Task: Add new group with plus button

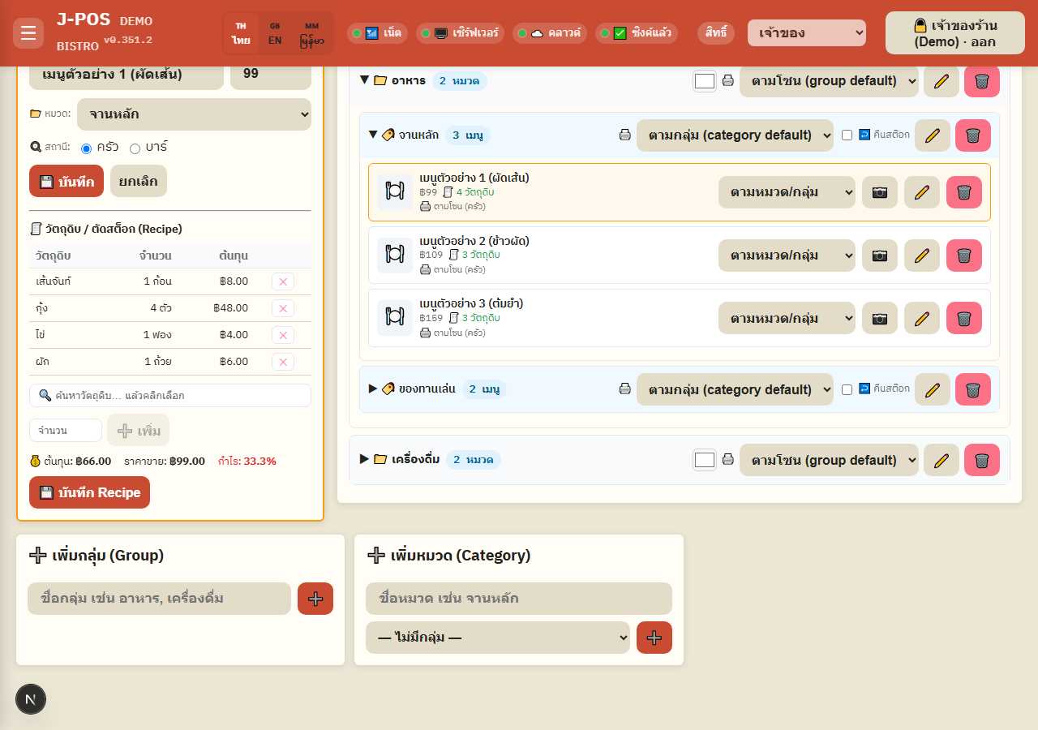Action: click(315, 599)
